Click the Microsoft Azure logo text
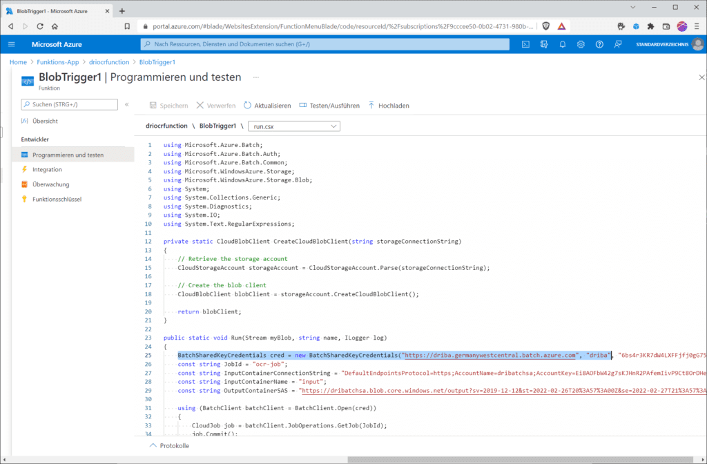 click(x=57, y=44)
